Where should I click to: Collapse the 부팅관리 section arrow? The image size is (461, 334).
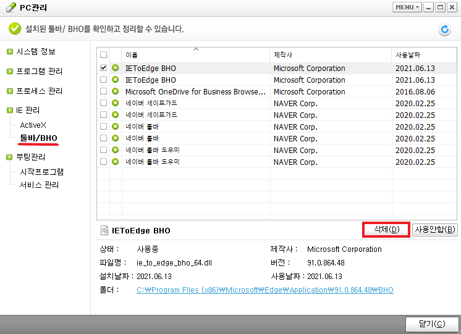(10, 157)
